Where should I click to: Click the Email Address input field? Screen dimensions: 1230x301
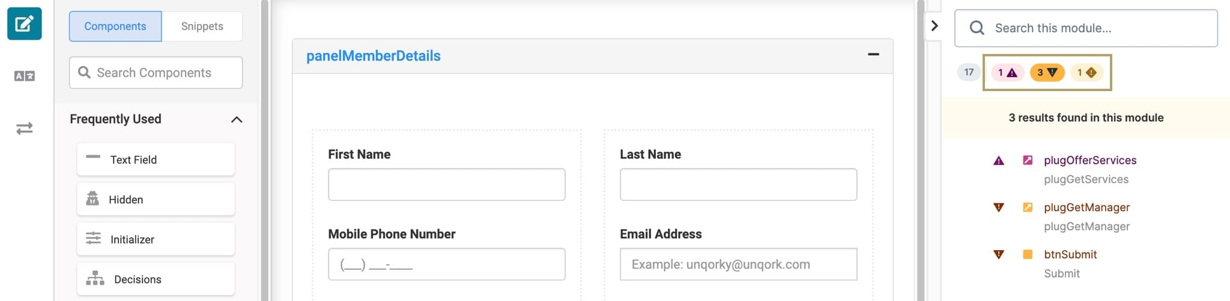(738, 264)
